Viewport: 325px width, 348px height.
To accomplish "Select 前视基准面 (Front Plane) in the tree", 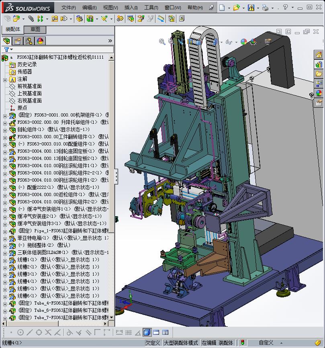I will tap(29, 86).
